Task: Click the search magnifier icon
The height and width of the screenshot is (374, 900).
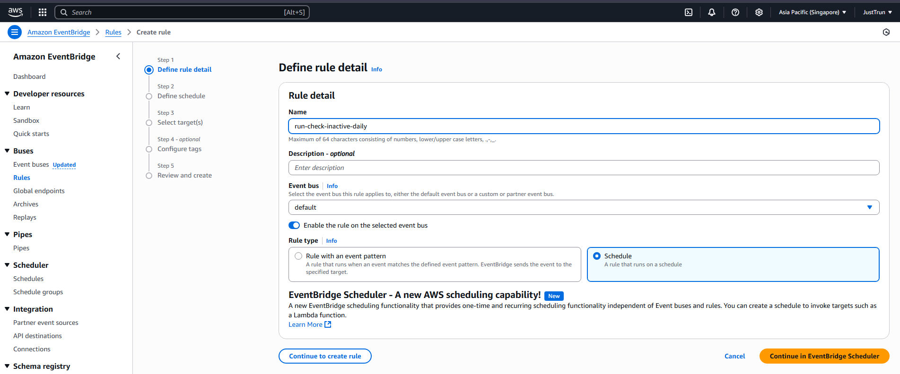Action: (64, 12)
